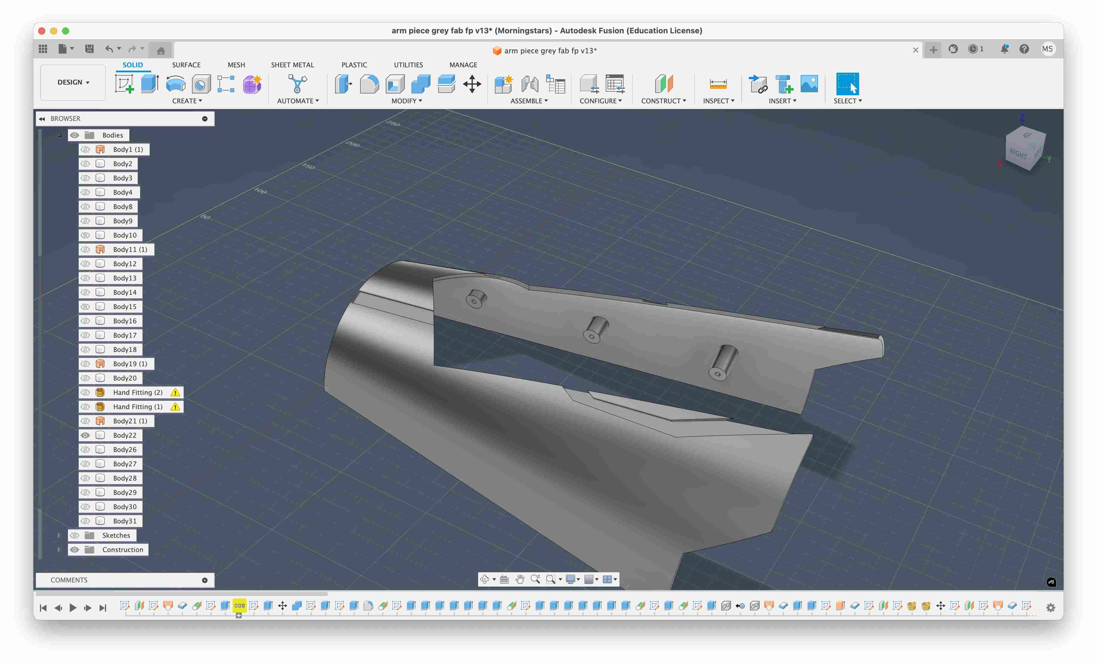Select the Joint tool icon
Image resolution: width=1097 pixels, height=664 pixels.
click(530, 84)
